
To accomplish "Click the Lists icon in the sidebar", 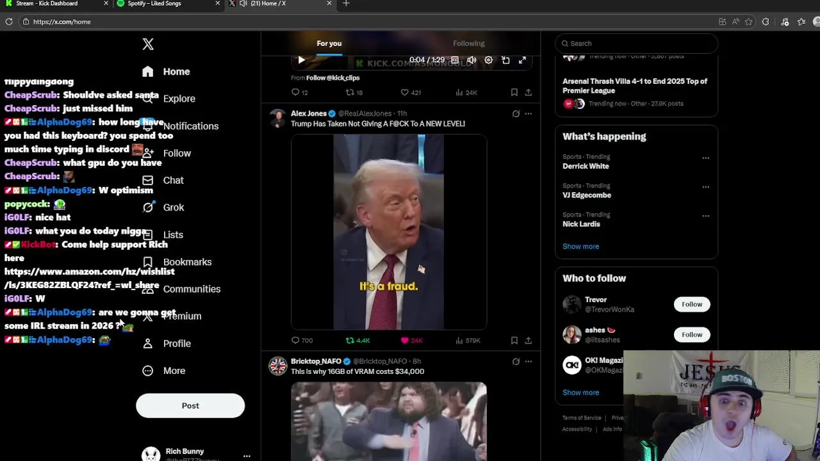I will pos(148,235).
